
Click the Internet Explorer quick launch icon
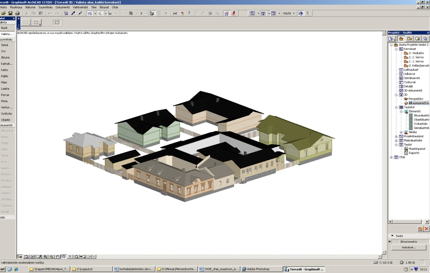[16, 269]
